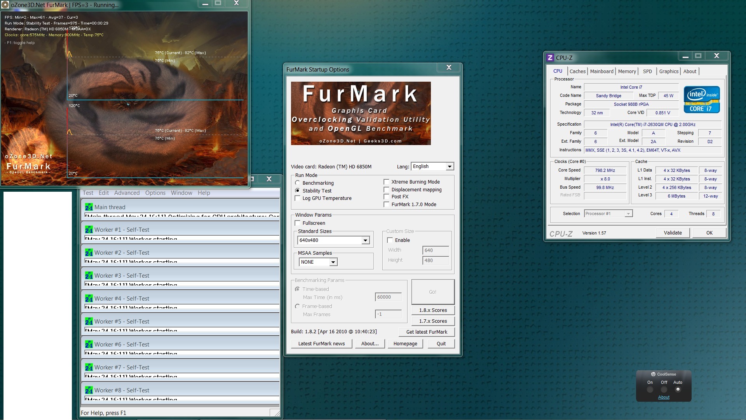The image size is (746, 420).
Task: Open MSAA Samples NONE dropdown
Action: pyautogui.click(x=318, y=262)
